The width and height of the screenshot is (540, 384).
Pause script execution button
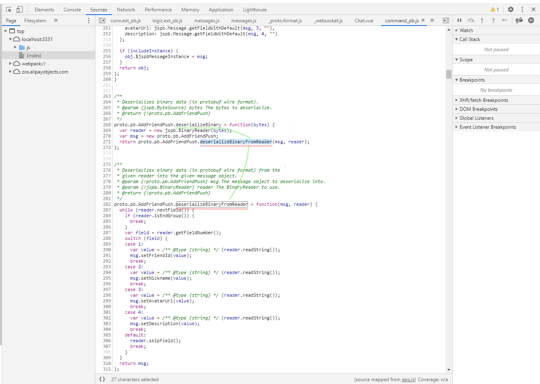[x=460, y=20]
